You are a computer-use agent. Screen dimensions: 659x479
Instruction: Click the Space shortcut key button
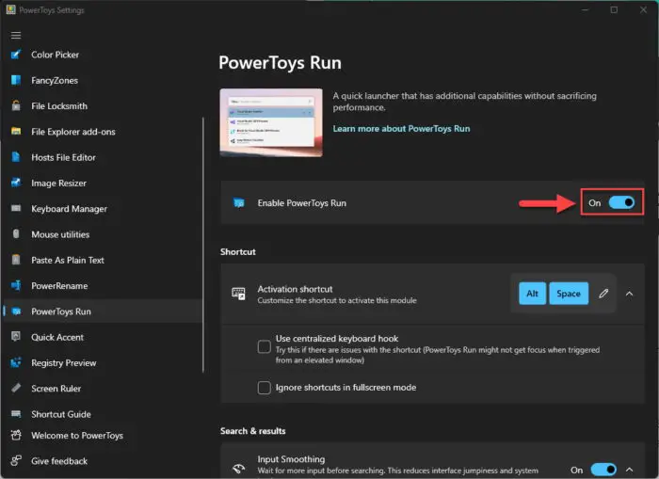click(x=569, y=294)
